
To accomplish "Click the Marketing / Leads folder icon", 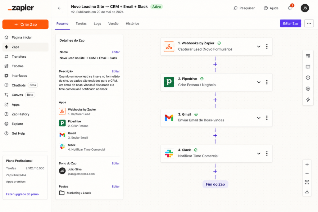I will tap(62, 193).
